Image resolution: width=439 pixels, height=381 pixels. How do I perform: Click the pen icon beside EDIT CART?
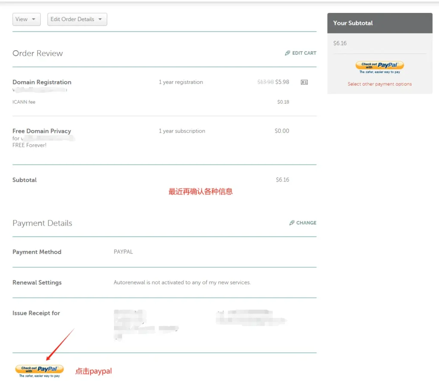click(288, 53)
